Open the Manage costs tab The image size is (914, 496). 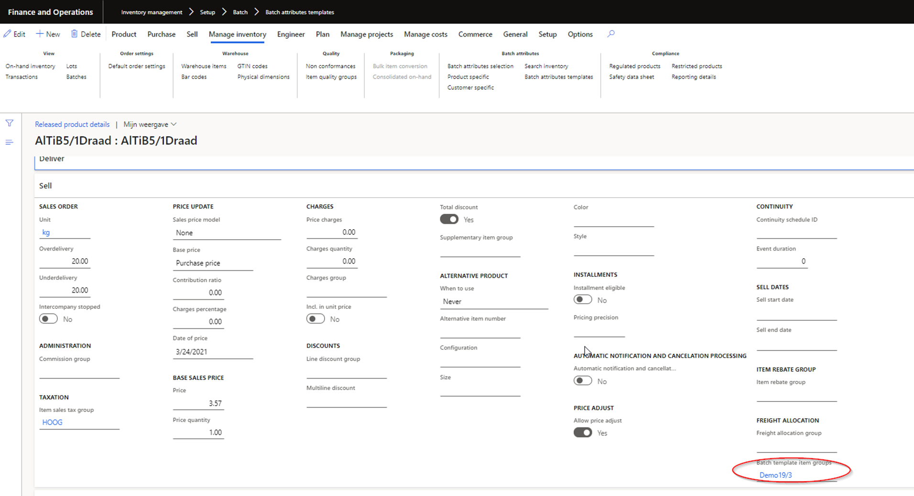(425, 34)
